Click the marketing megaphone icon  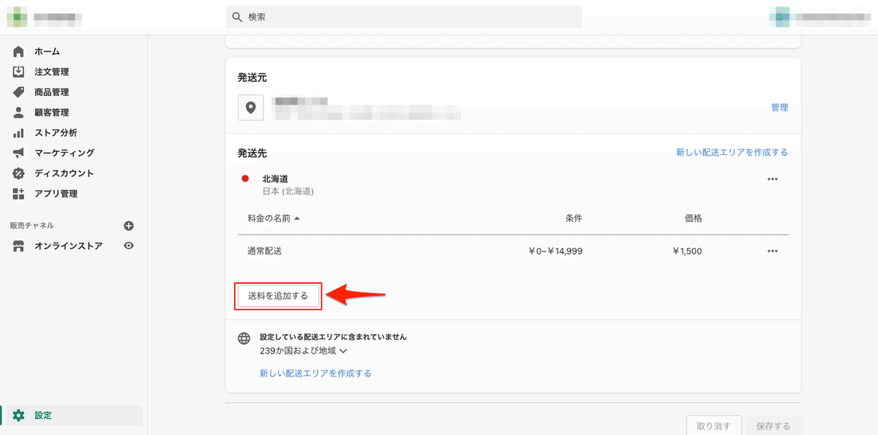(19, 153)
